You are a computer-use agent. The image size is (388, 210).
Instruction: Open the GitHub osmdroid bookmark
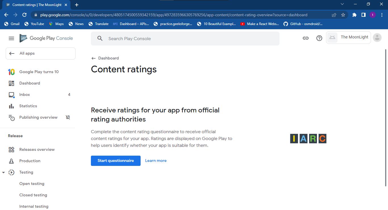point(303,24)
